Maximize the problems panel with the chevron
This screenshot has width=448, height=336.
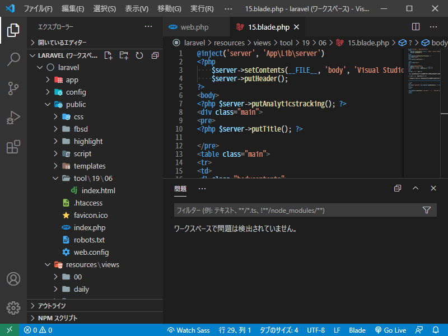(416, 189)
